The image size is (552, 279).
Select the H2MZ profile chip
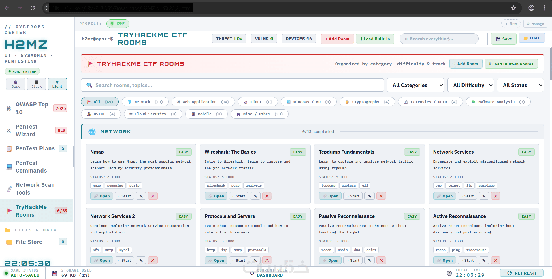click(x=118, y=24)
